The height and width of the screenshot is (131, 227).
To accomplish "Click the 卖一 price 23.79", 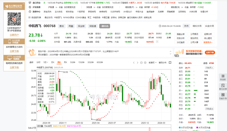I will pyautogui.click(x=187, y=86).
